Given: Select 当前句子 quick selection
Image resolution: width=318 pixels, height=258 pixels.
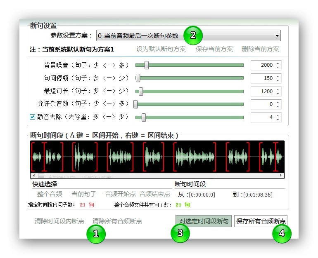Looking at the screenshot, I should tap(84, 194).
